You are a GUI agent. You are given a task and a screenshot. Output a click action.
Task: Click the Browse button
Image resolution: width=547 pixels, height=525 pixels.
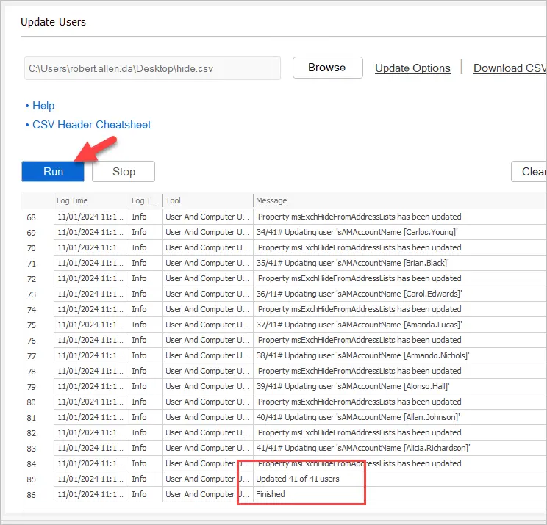point(328,68)
